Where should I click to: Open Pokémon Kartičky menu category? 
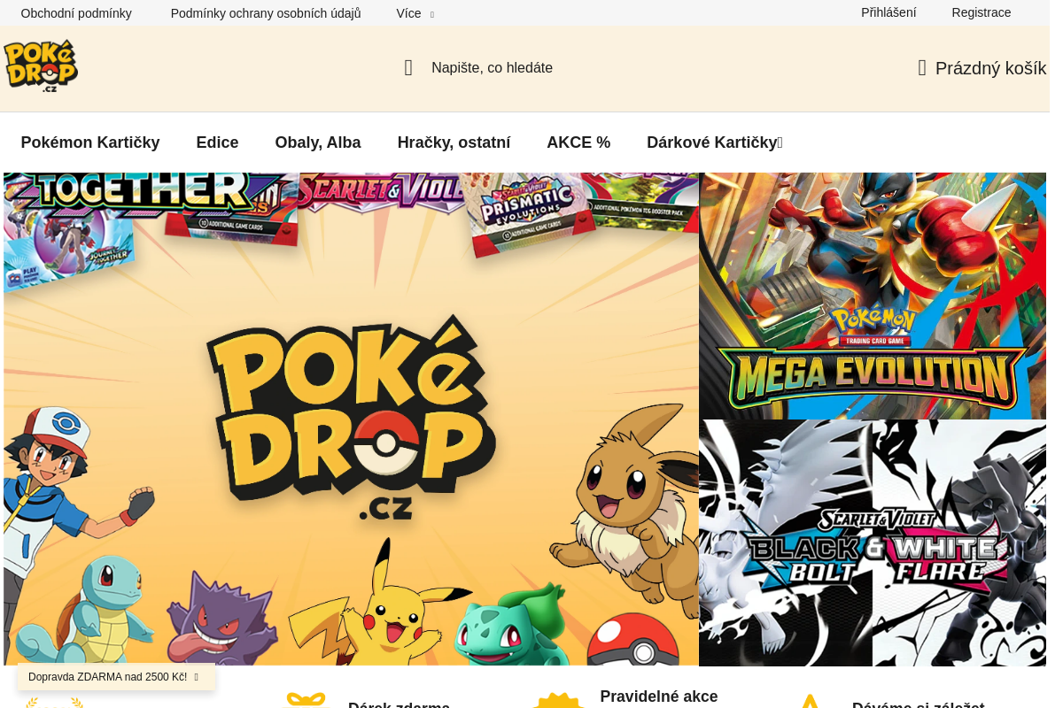tap(90, 142)
